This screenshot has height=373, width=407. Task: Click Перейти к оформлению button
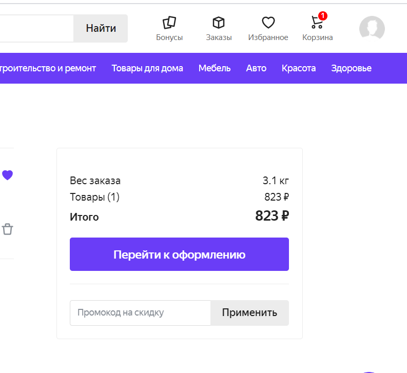[x=179, y=254]
